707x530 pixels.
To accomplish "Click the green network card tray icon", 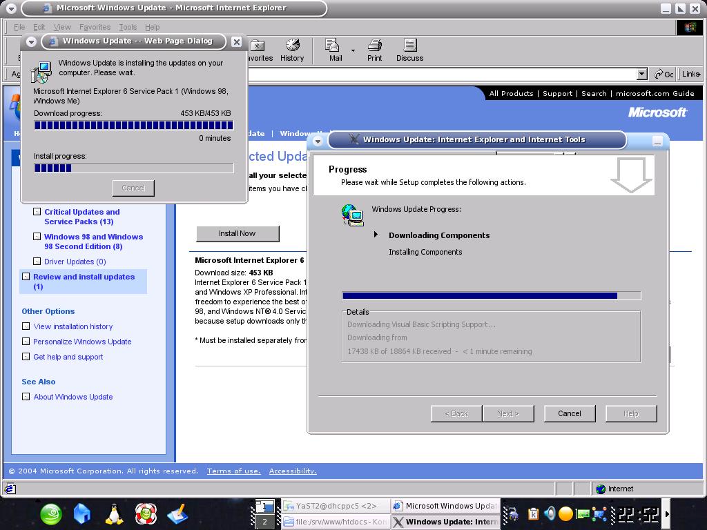I will point(583,513).
